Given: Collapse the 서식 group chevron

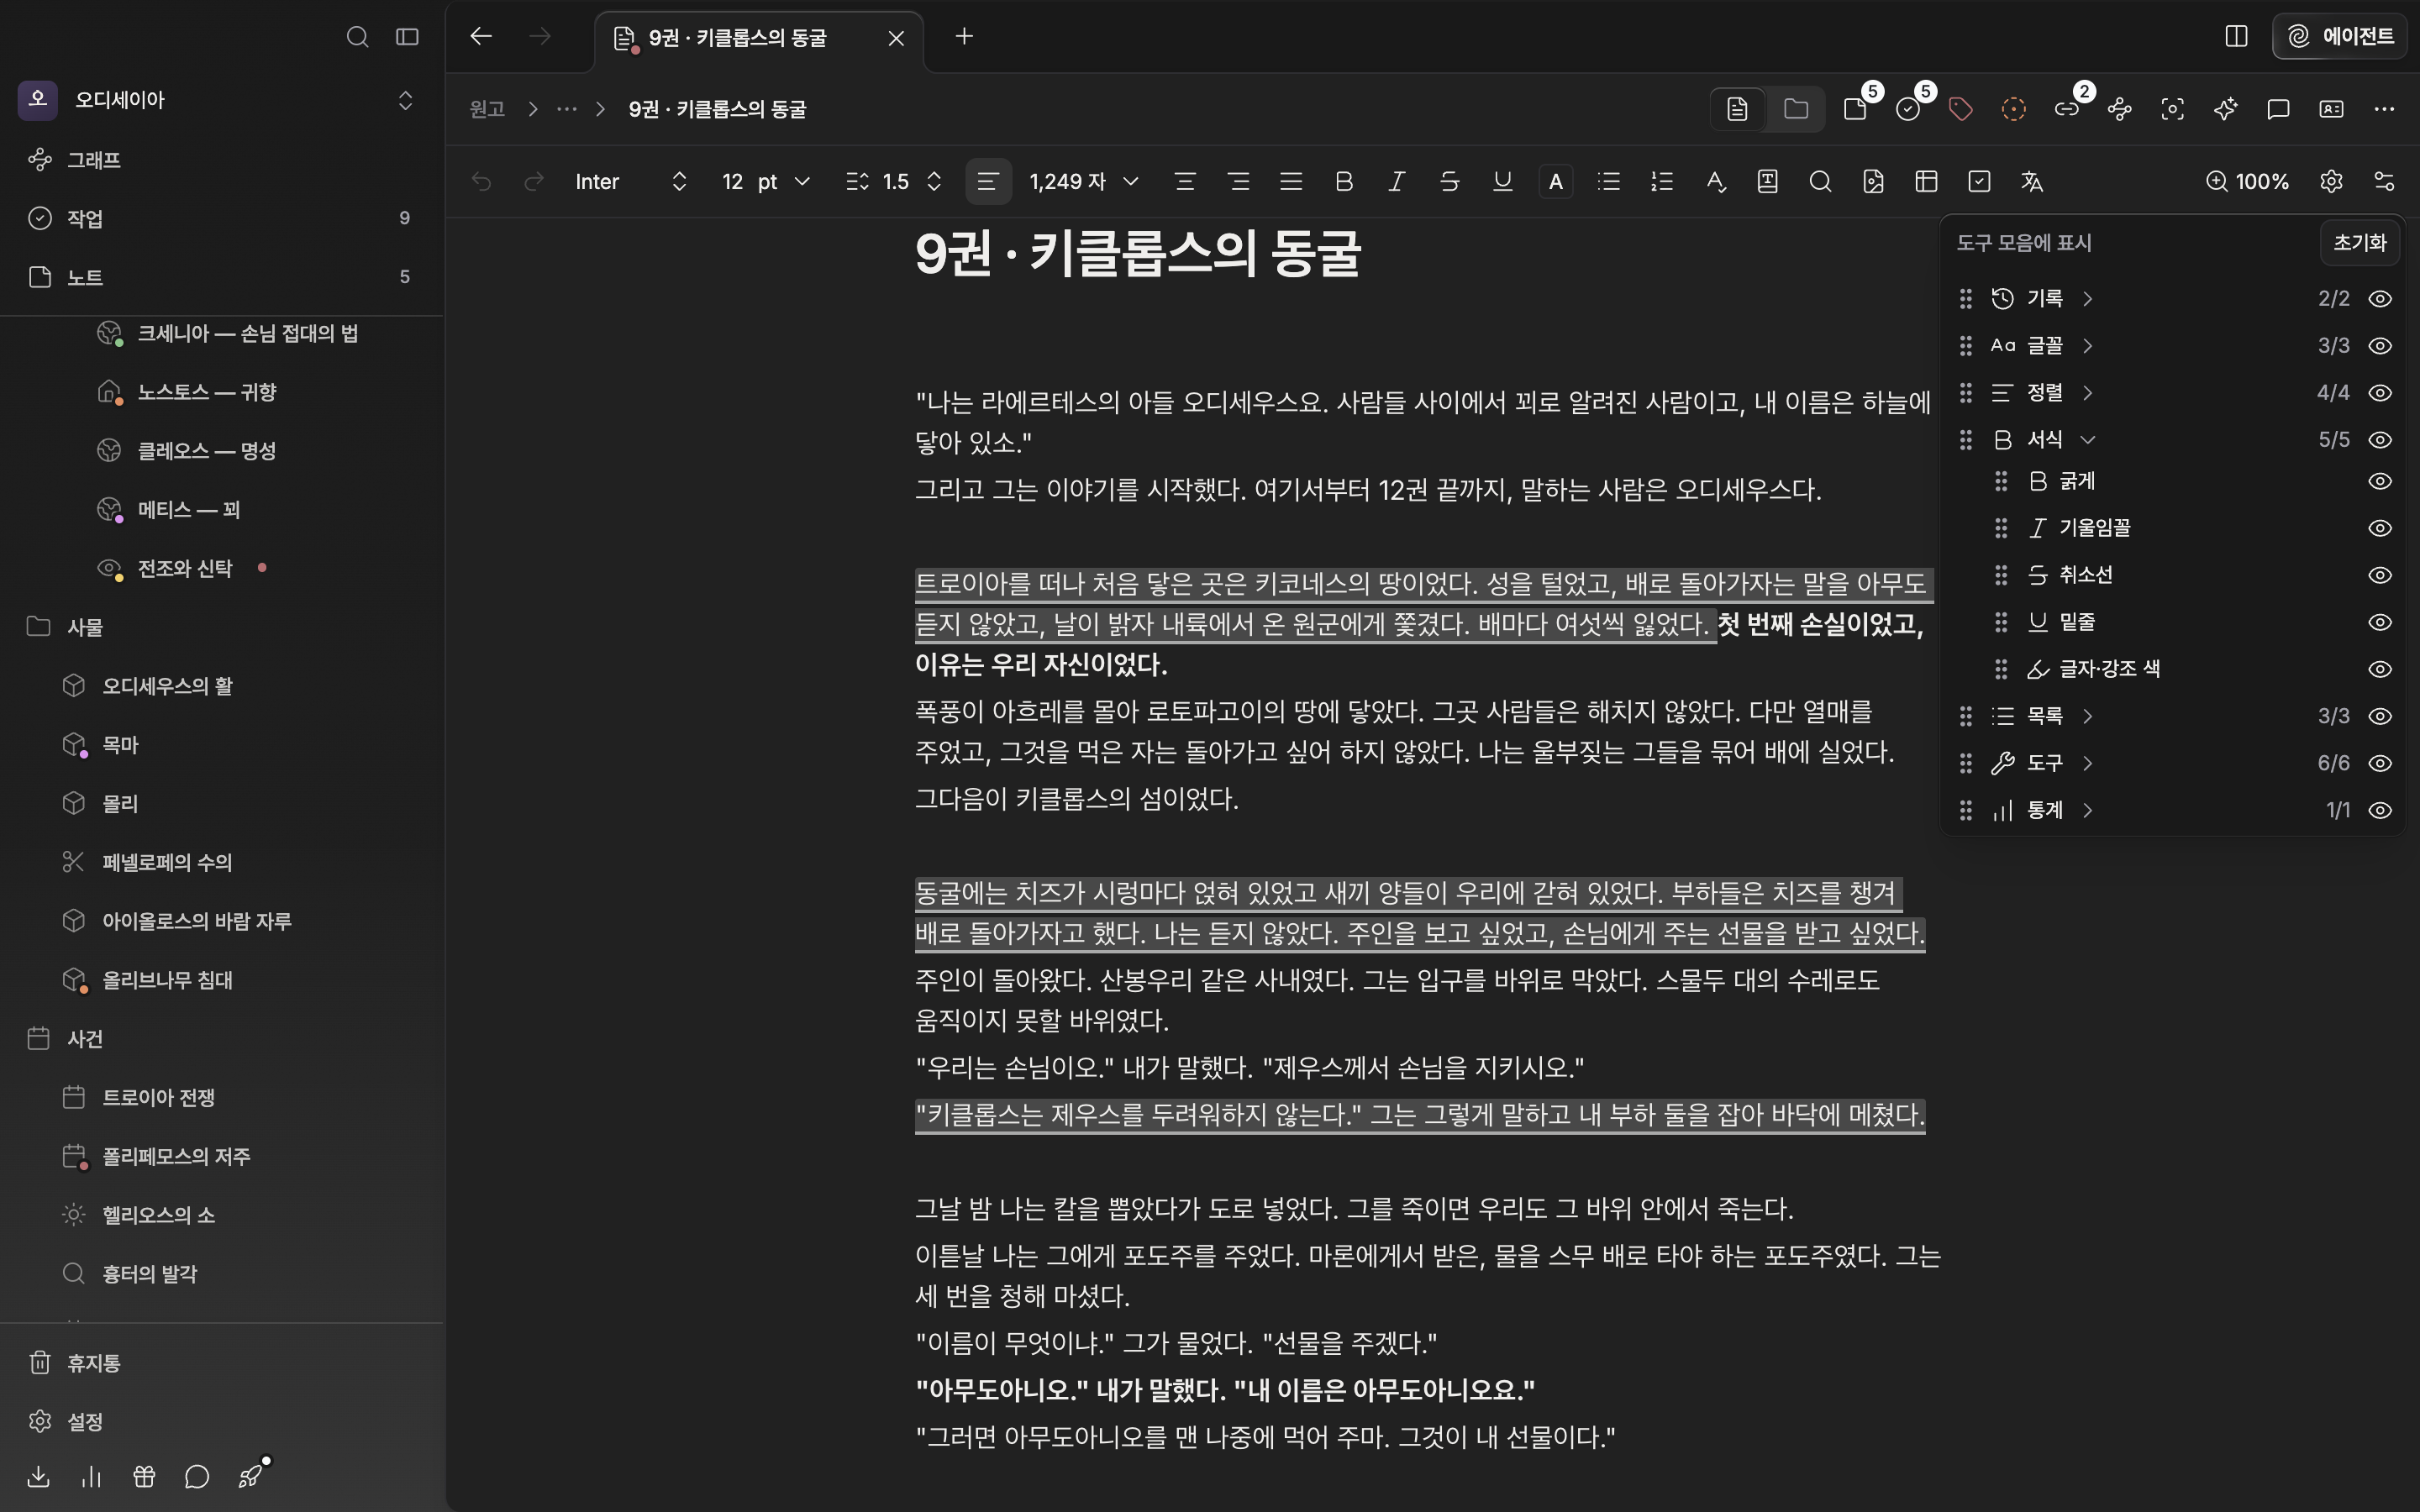Looking at the screenshot, I should coord(2088,440).
